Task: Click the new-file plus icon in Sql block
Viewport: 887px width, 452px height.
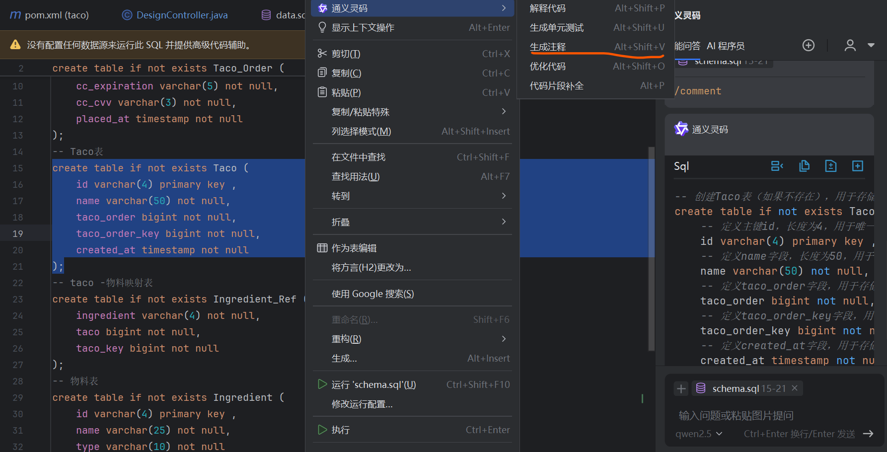Action: coord(858,166)
